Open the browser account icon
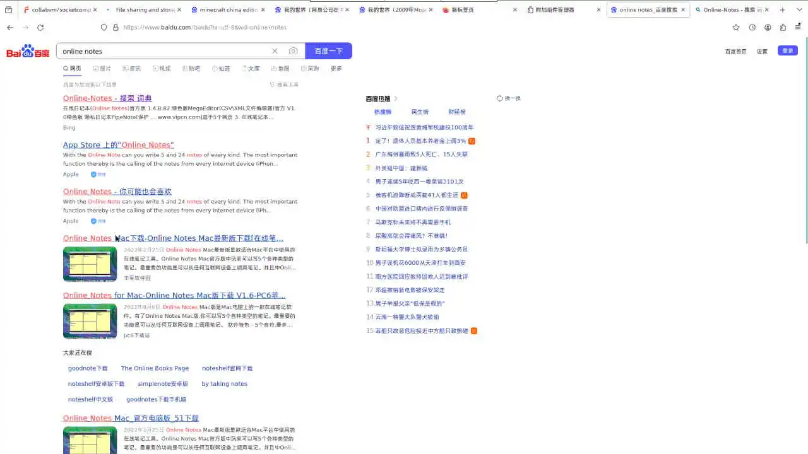 coord(768,27)
